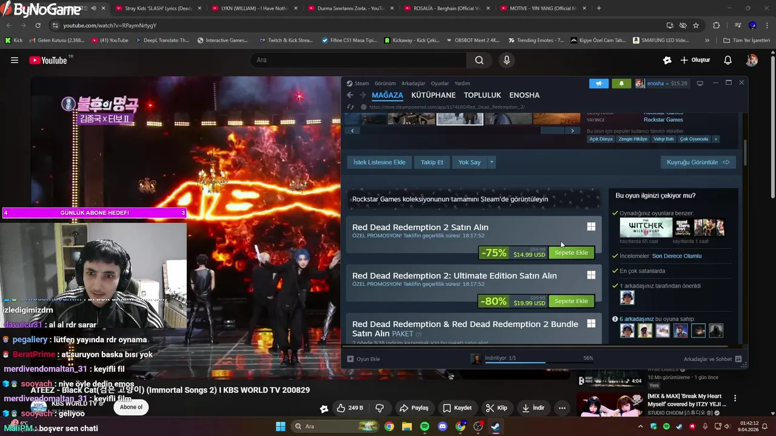The width and height of the screenshot is (776, 436).
Task: Start YouTube voice search with microphone
Action: [507, 60]
